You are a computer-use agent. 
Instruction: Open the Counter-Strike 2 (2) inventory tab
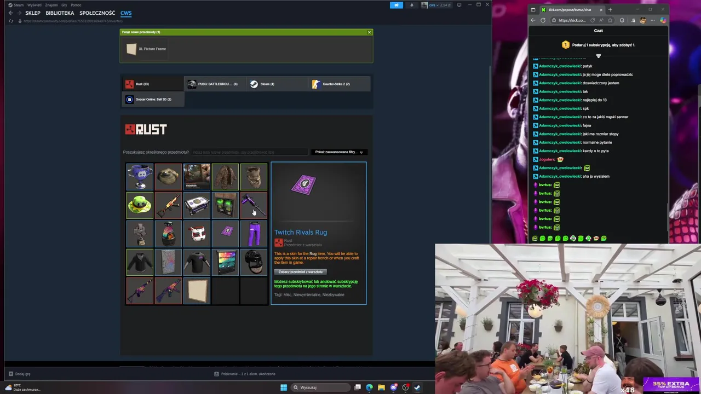tap(340, 84)
